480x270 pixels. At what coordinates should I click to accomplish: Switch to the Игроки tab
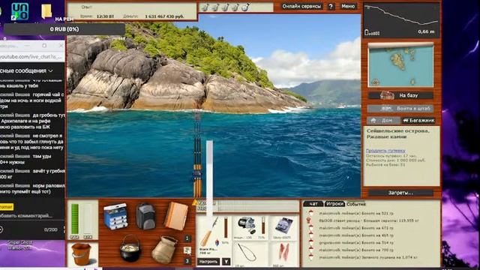point(334,204)
